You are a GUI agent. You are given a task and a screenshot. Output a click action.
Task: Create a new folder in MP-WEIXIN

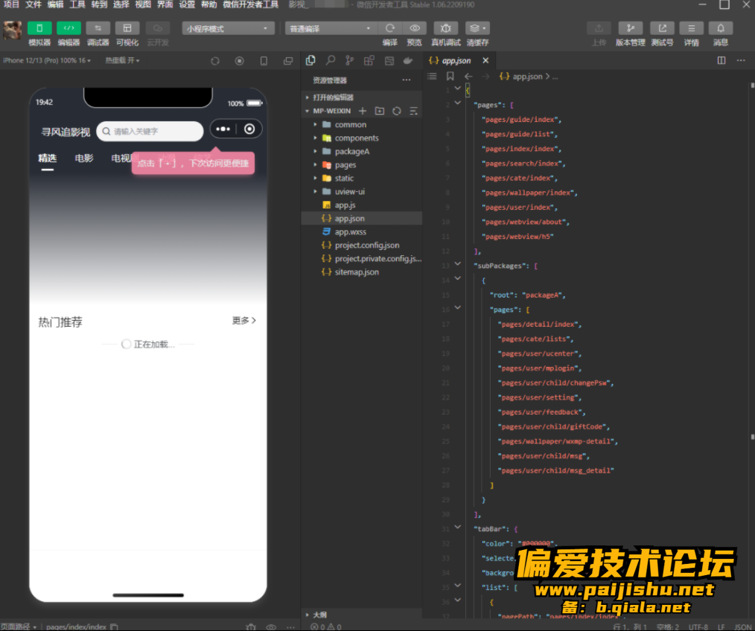380,111
